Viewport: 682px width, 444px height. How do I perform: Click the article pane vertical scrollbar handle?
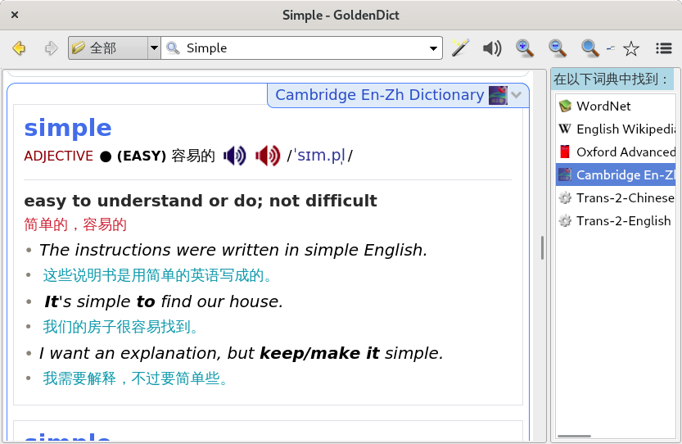click(x=542, y=247)
